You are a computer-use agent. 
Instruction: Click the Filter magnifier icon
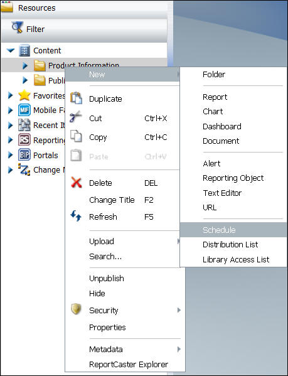pyautogui.click(x=17, y=28)
